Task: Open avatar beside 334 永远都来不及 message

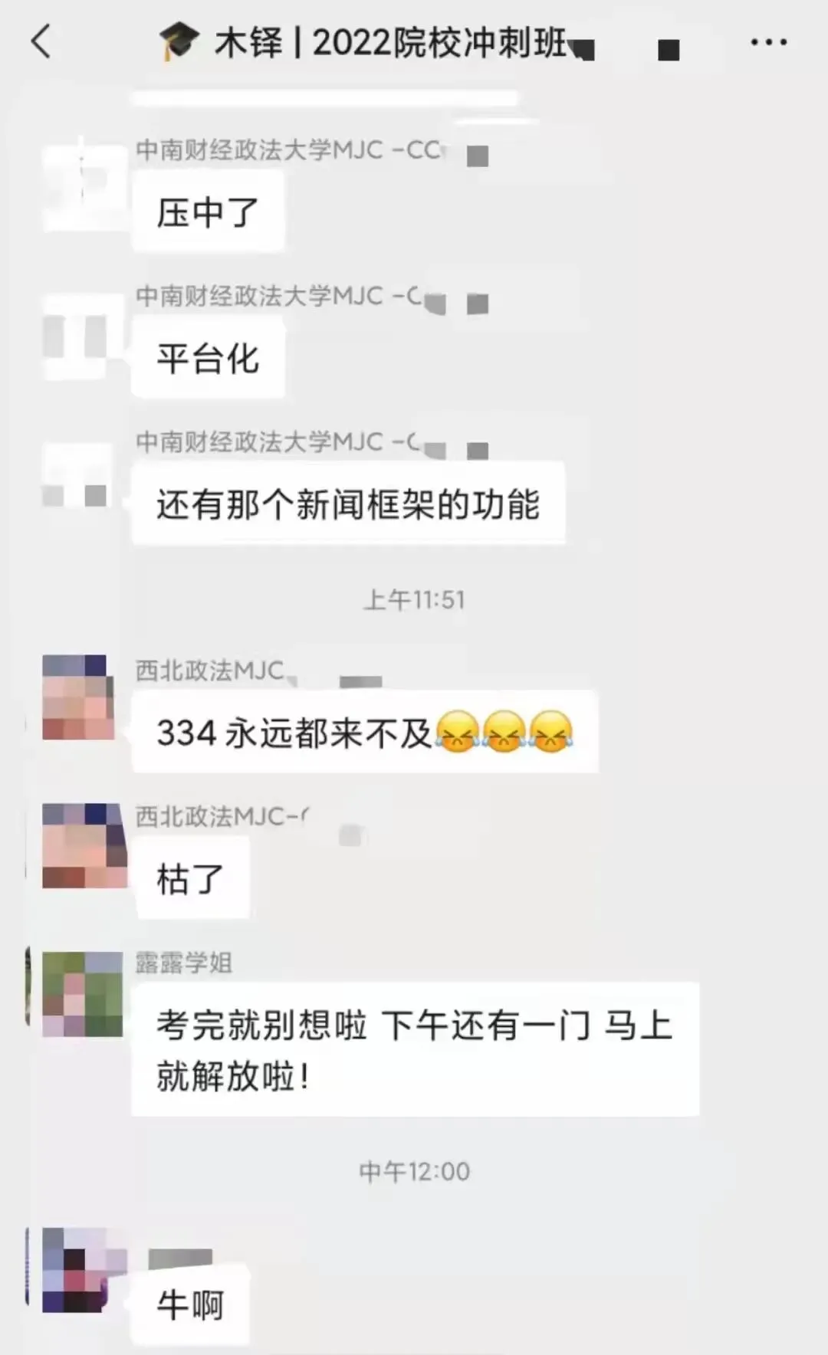Action: (79, 697)
